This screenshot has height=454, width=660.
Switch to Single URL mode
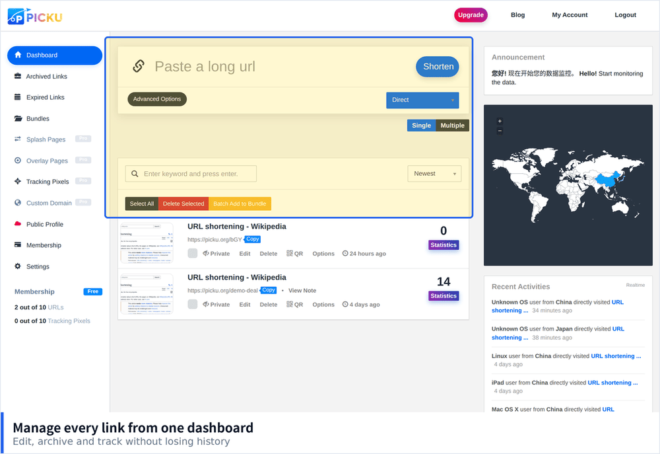tap(421, 125)
